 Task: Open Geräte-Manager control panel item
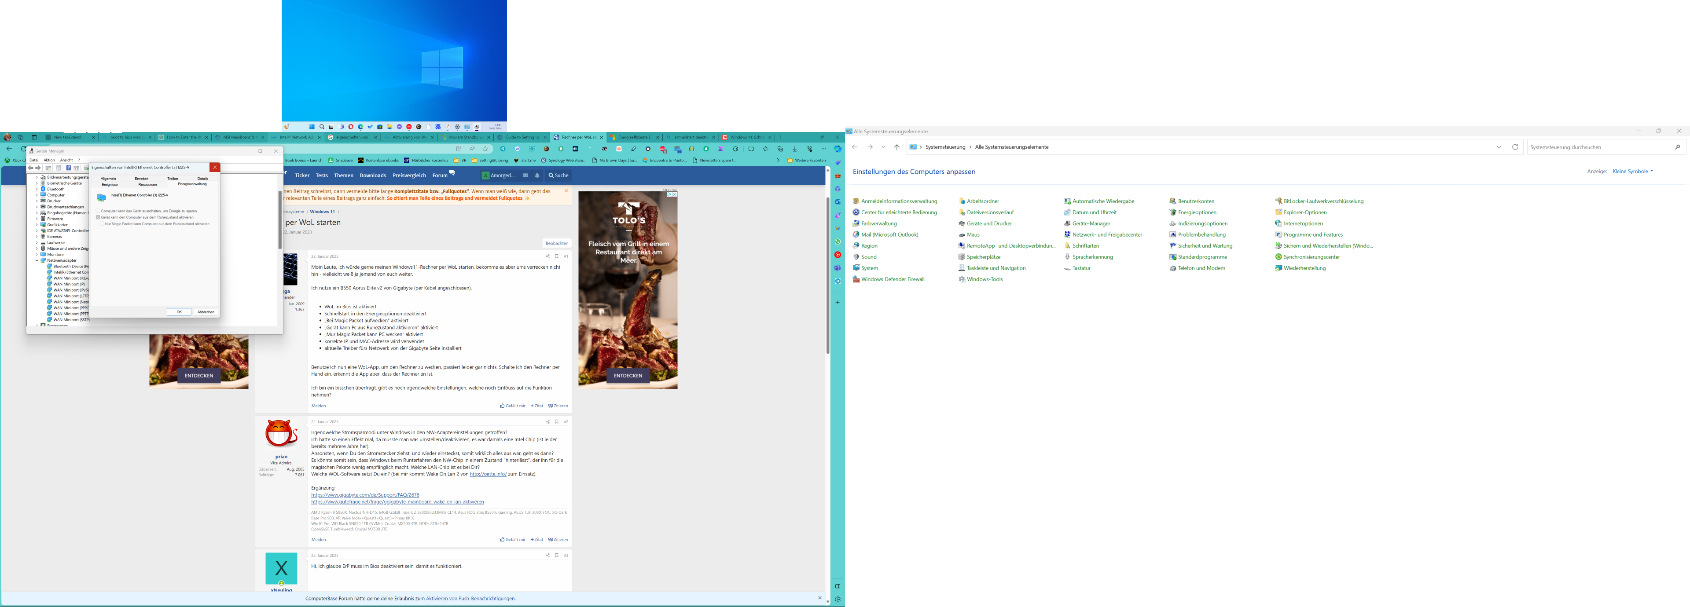click(1091, 223)
